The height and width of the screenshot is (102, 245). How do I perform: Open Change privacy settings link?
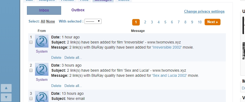coord(204,11)
